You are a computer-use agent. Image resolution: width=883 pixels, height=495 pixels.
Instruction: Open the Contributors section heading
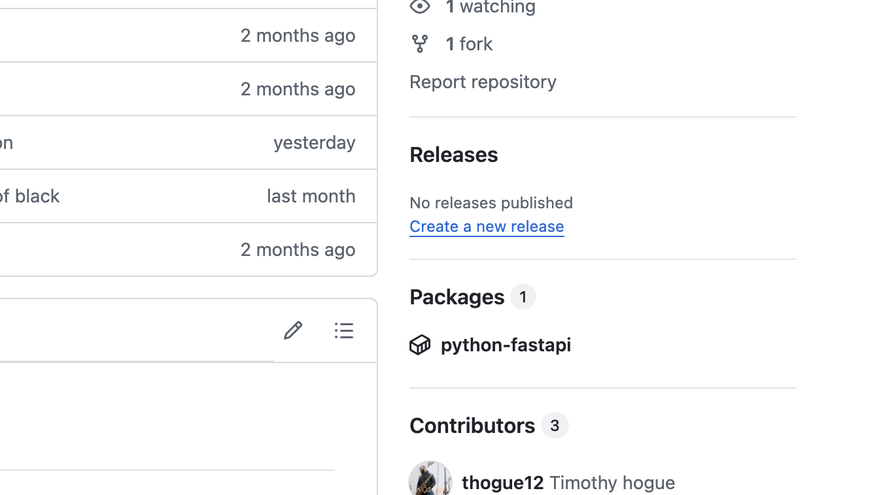(x=472, y=426)
